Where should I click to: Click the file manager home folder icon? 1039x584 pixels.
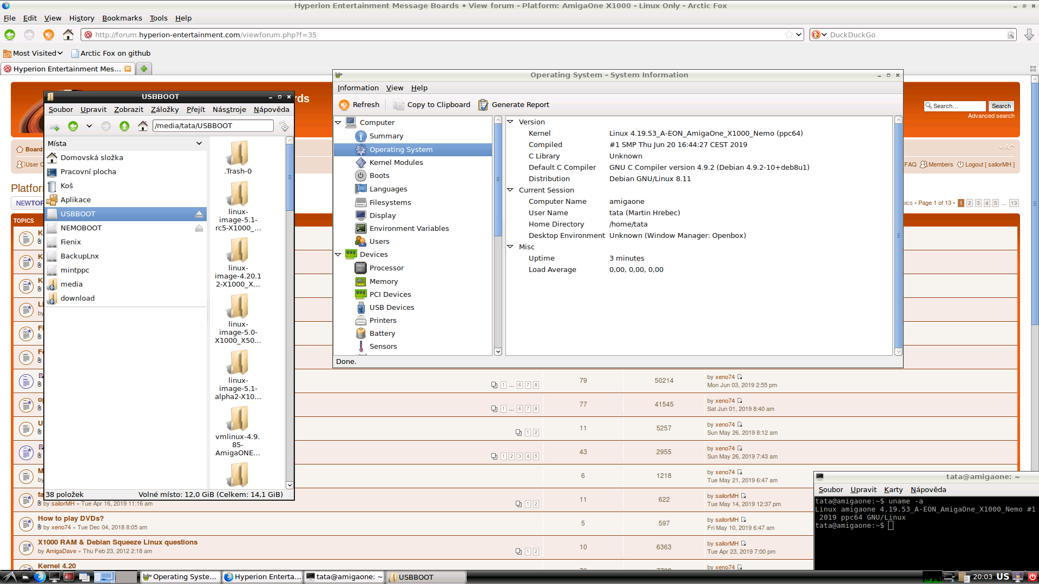(x=143, y=126)
